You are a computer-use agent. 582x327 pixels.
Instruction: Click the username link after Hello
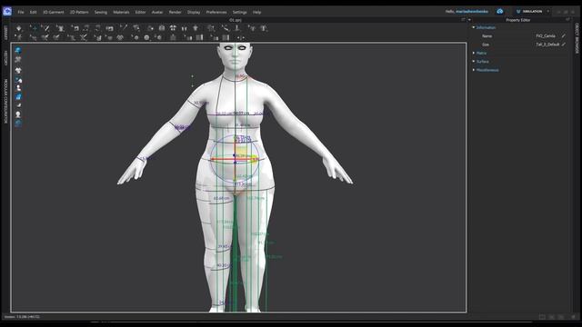click(x=472, y=12)
